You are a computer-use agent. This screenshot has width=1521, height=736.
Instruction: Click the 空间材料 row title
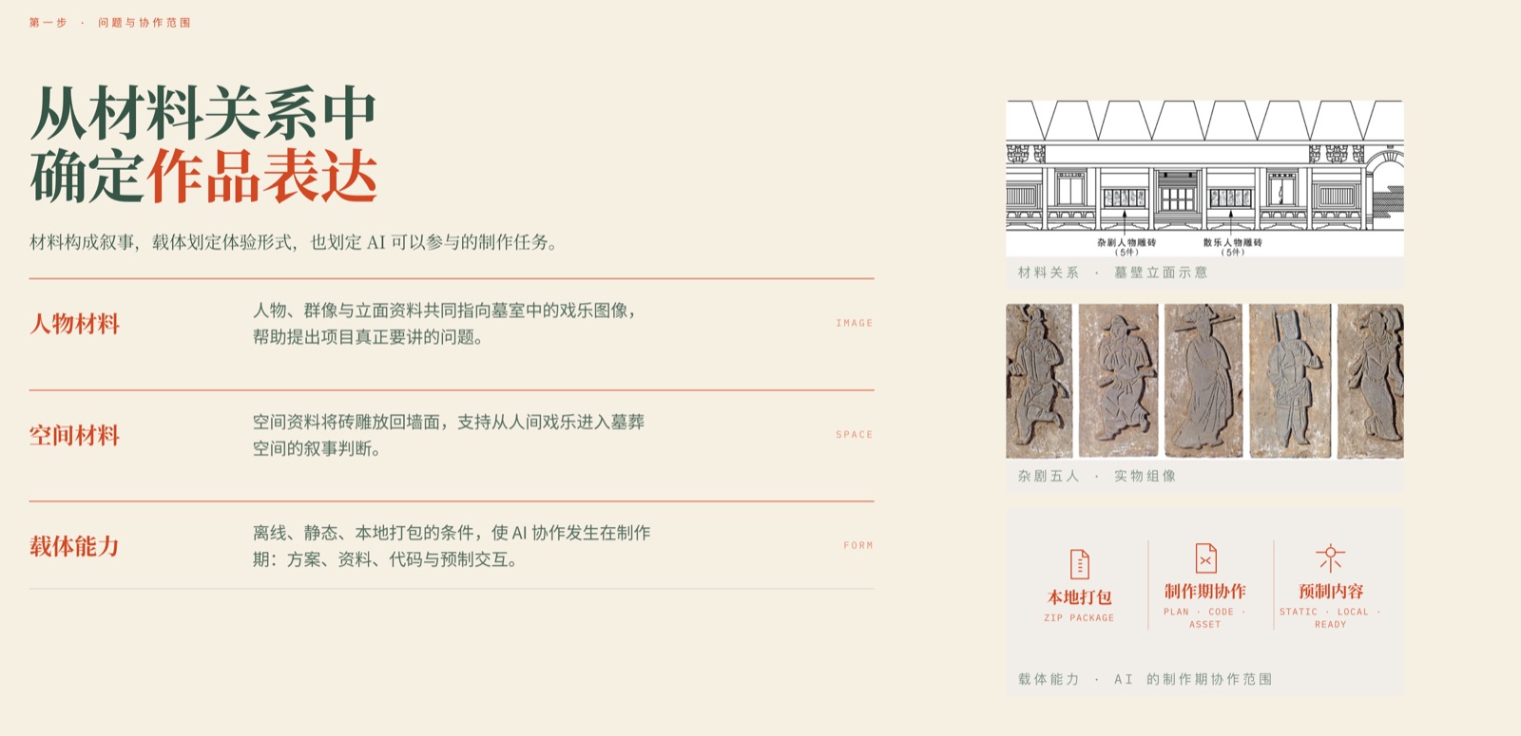click(x=74, y=435)
